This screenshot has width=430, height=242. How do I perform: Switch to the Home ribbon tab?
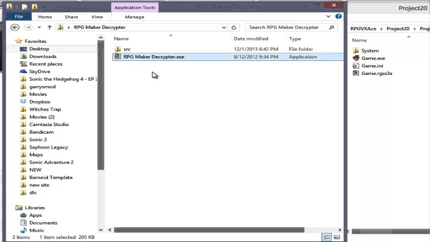click(x=45, y=17)
